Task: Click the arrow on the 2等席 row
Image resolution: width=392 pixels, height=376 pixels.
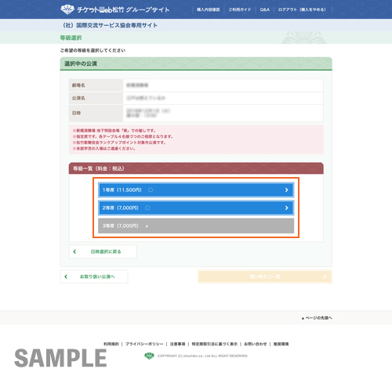Action: [x=287, y=208]
